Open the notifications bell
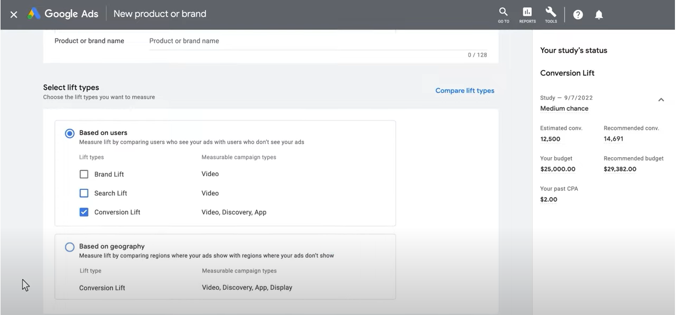Screen dimensions: 676x315 (599, 15)
